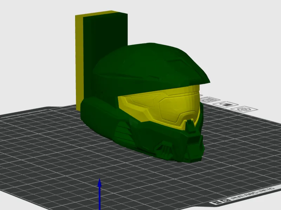Open plate settings via the circular gear icon

point(244,109)
